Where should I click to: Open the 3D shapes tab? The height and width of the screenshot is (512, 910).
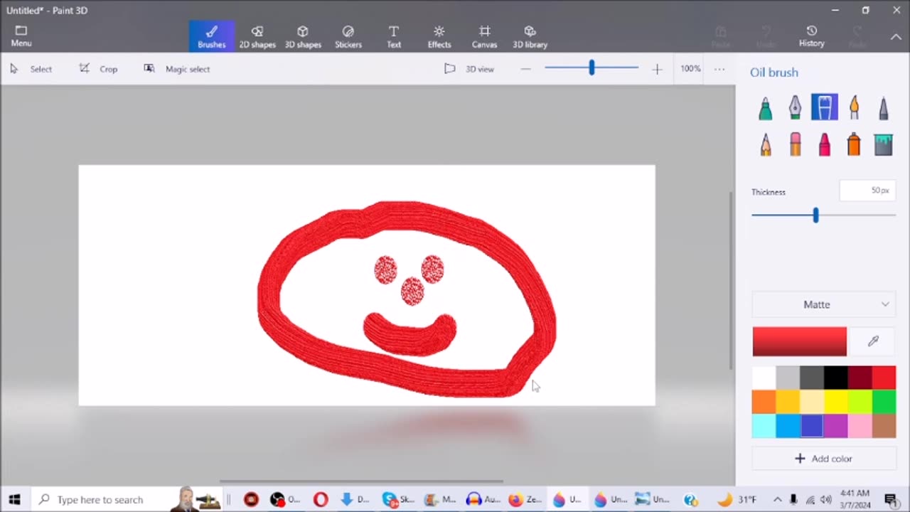point(303,36)
